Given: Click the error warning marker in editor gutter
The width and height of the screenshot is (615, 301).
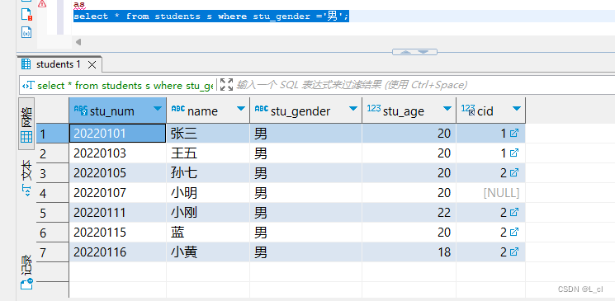Looking at the screenshot, I should [42, 3].
